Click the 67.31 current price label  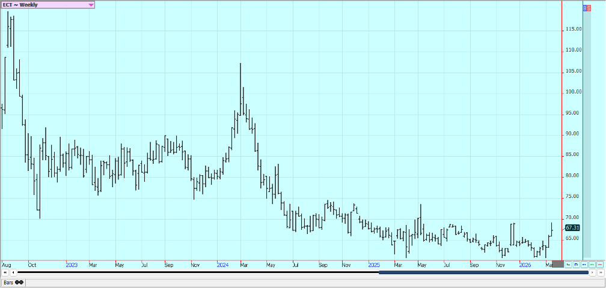572,228
